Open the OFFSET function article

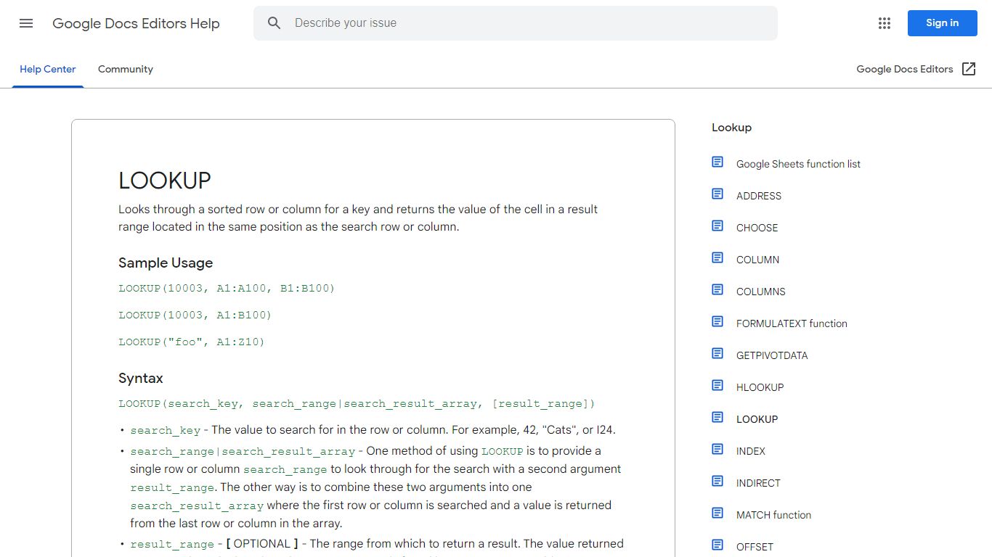coord(755,547)
